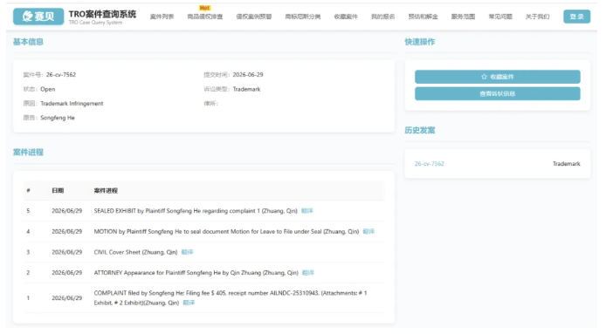The height and width of the screenshot is (334, 613).
Task: Click the 赛贝 logo in the header
Action: pos(38,17)
